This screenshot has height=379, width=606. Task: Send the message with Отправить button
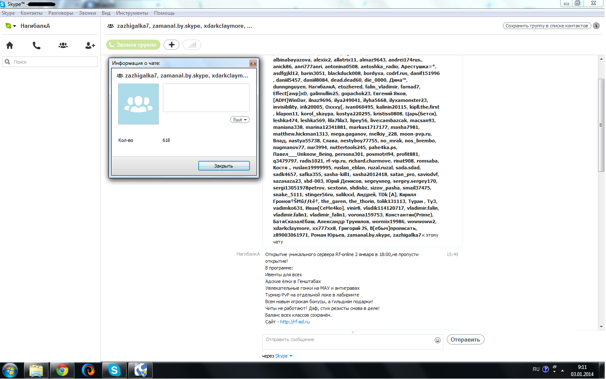tap(465, 339)
